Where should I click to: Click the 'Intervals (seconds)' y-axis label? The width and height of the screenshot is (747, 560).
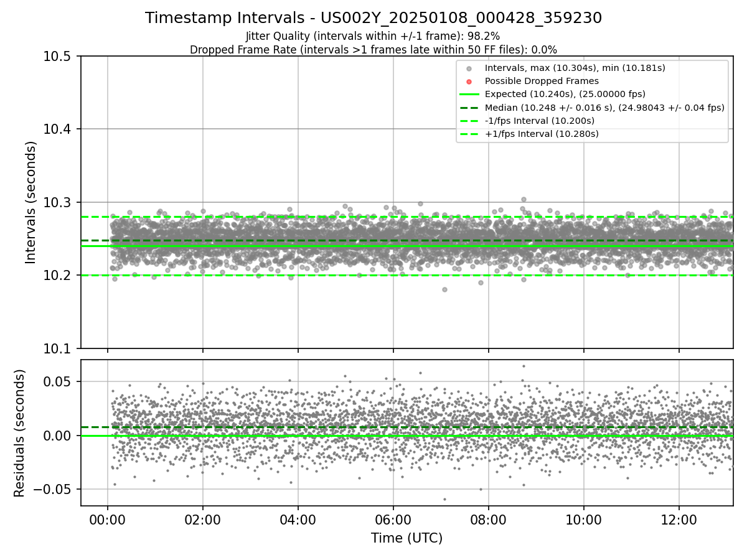(31, 202)
